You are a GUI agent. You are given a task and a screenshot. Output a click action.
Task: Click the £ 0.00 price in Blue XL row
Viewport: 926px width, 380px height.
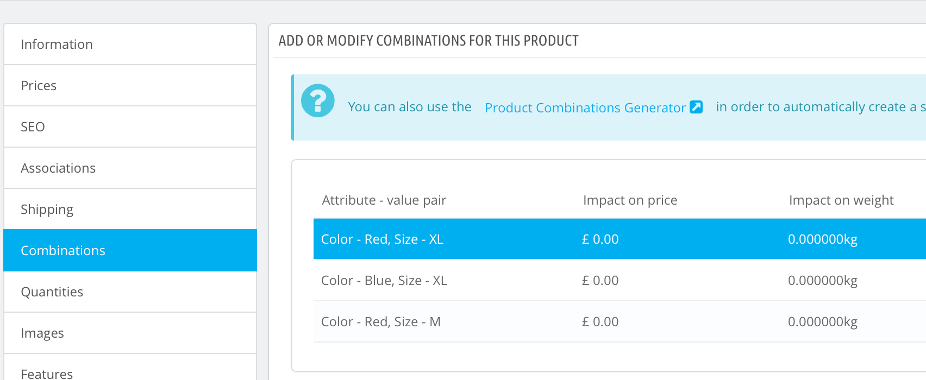(600, 281)
